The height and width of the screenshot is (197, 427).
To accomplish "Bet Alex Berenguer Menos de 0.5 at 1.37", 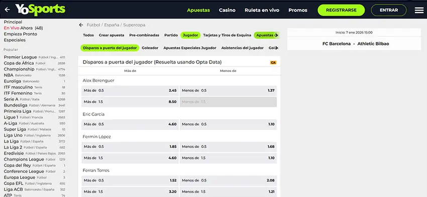I will (x=228, y=90).
